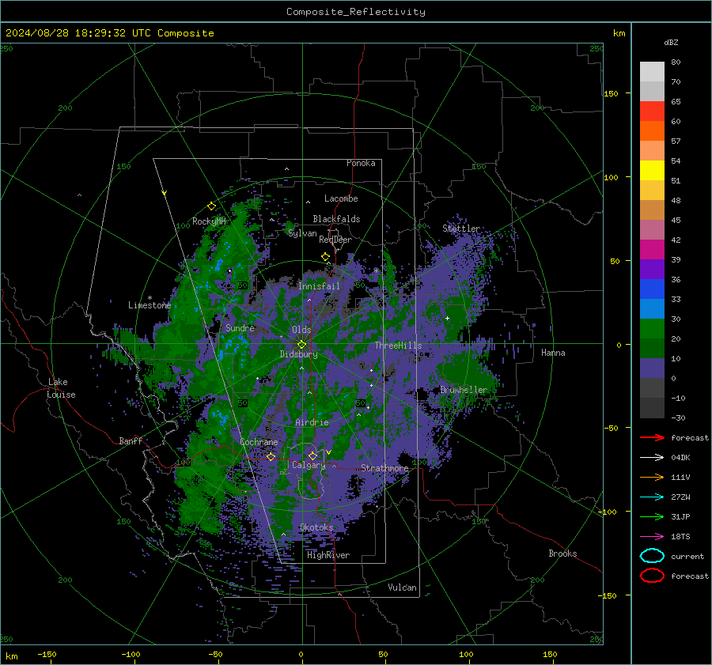Screen dimensions: 712x665
Task: Click the Hanna label
Action: [553, 353]
